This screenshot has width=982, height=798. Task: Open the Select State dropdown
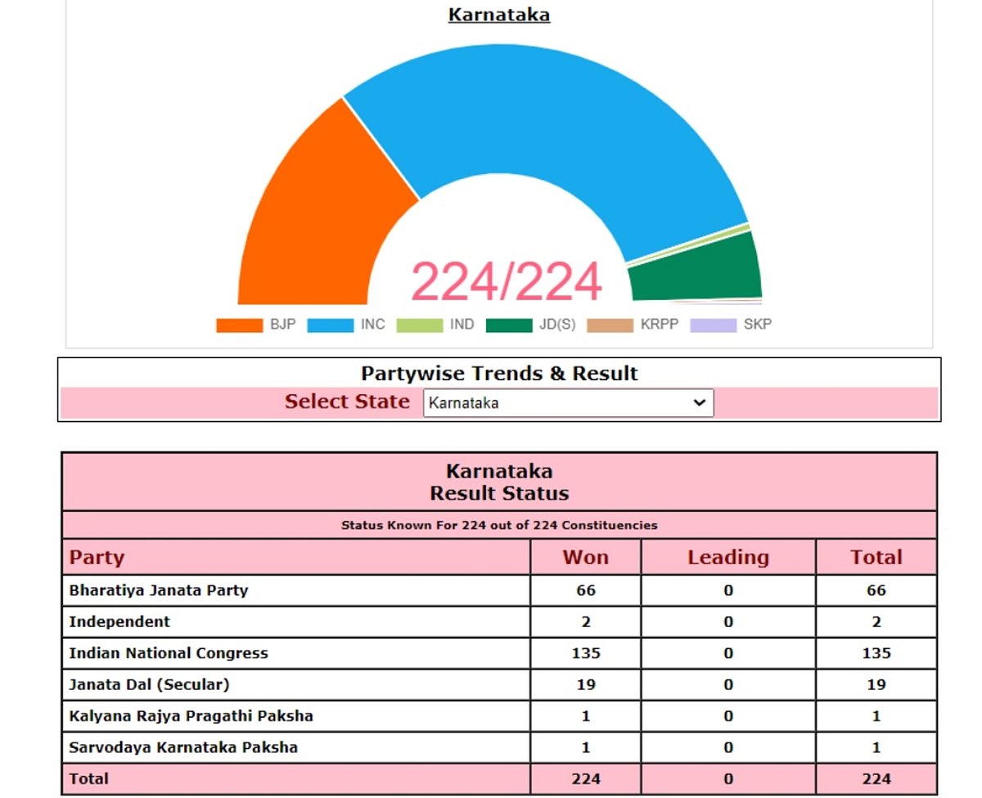568,402
